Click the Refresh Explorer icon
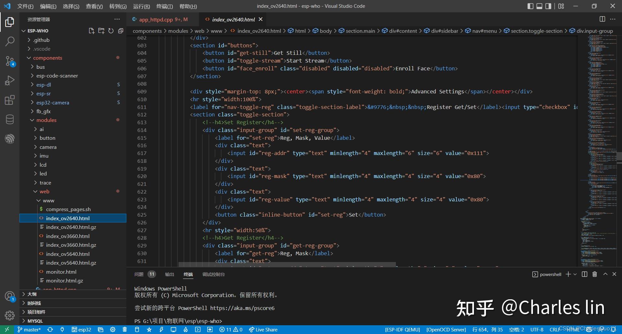The width and height of the screenshot is (622, 334). [111, 30]
